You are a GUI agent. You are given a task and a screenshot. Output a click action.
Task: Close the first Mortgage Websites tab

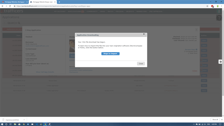pyautogui.click(x=27, y=2)
